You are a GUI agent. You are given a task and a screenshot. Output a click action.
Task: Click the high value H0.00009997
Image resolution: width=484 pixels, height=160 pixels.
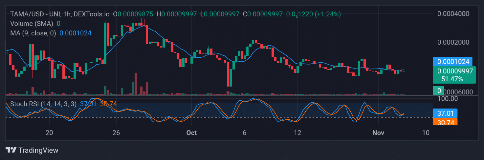pos(177,14)
